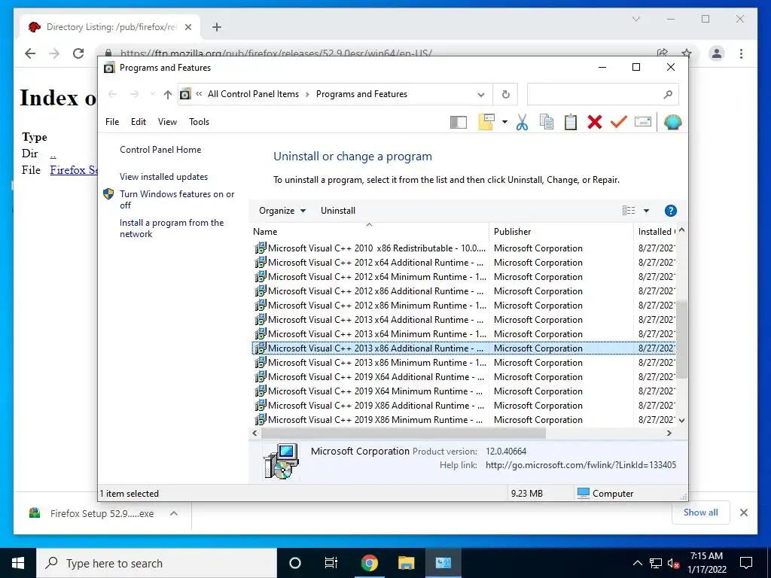
Task: Select Visual C++ 2012 x64 Minimum Runtime
Action: pyautogui.click(x=464, y=277)
